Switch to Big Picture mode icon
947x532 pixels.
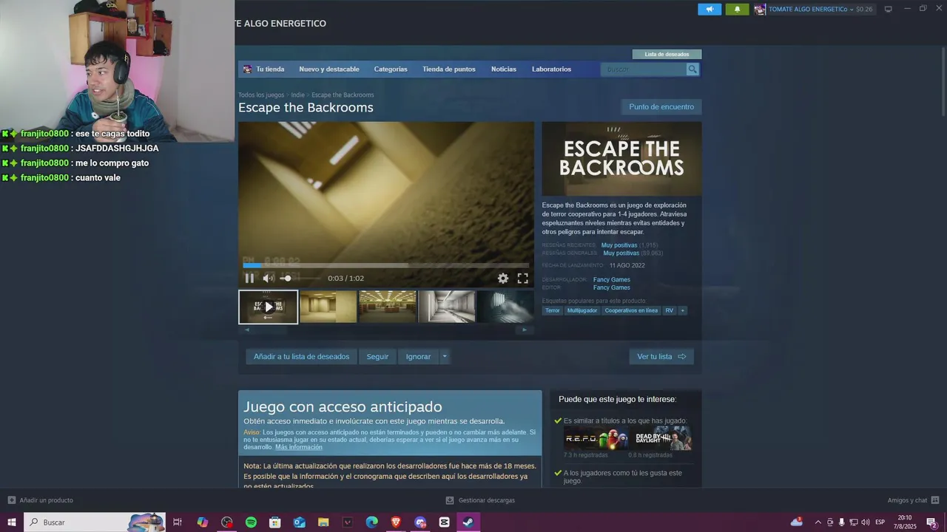pyautogui.click(x=889, y=9)
